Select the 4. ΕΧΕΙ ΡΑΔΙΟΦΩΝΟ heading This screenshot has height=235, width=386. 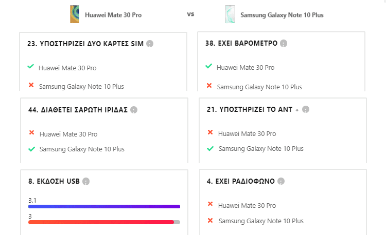[241, 181]
